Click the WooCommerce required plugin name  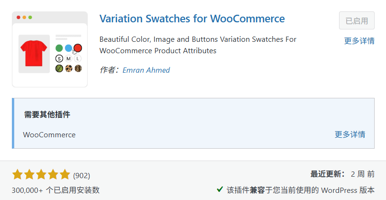point(49,134)
